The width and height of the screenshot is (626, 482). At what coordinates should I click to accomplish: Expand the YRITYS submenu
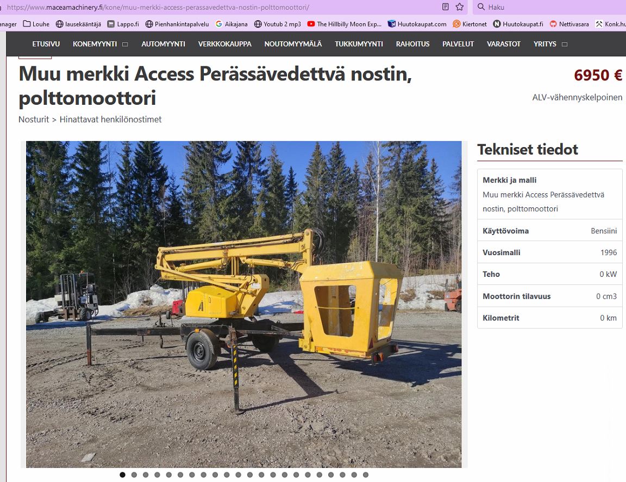[x=565, y=45]
